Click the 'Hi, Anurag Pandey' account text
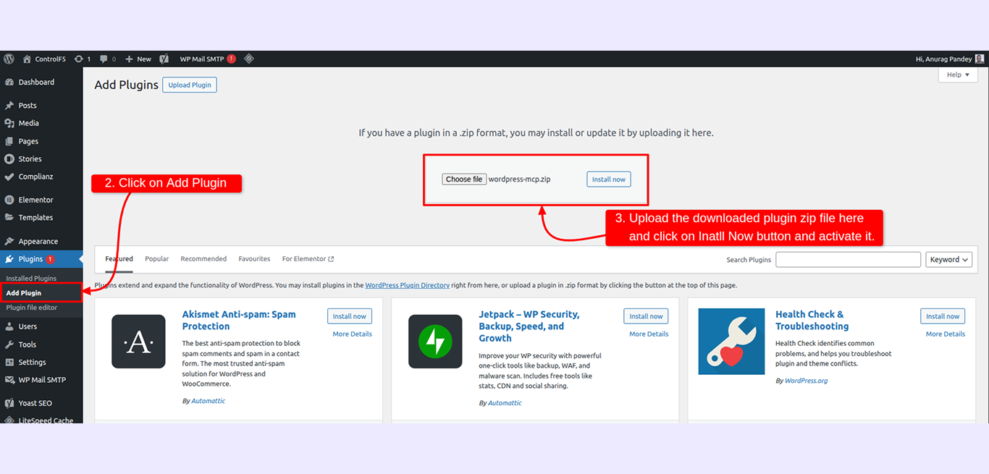 point(944,59)
